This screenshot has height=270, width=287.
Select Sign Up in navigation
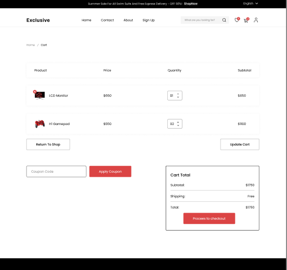148,20
